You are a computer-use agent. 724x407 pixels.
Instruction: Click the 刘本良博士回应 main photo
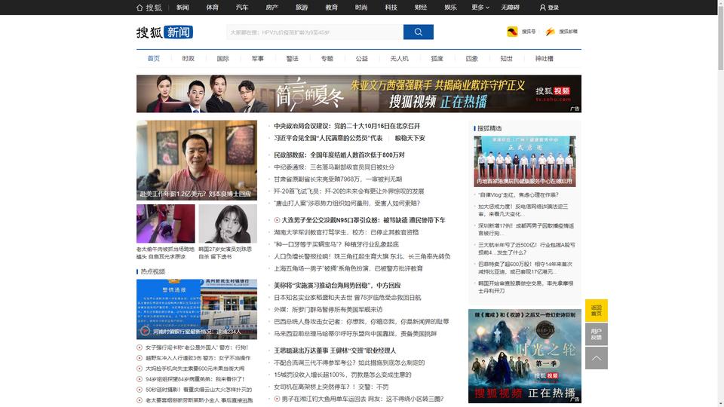point(197,160)
